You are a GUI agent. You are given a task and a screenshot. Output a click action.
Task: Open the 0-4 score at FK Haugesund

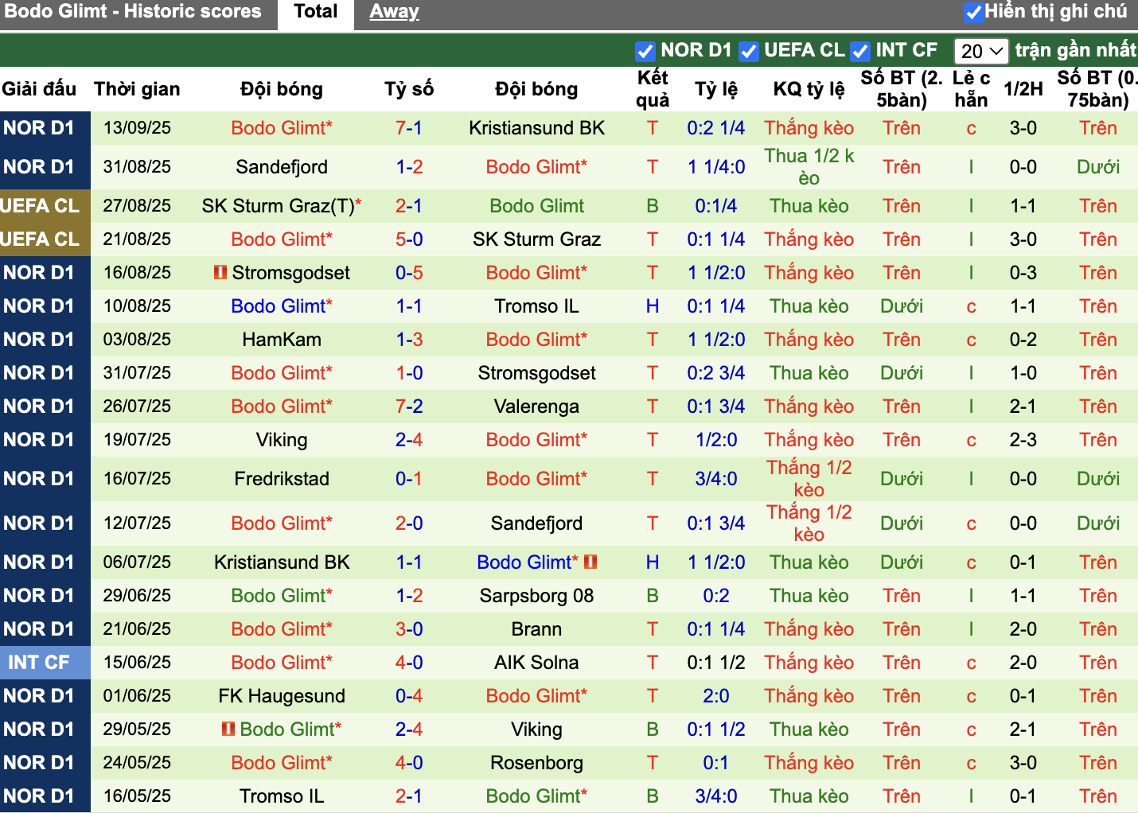409,696
